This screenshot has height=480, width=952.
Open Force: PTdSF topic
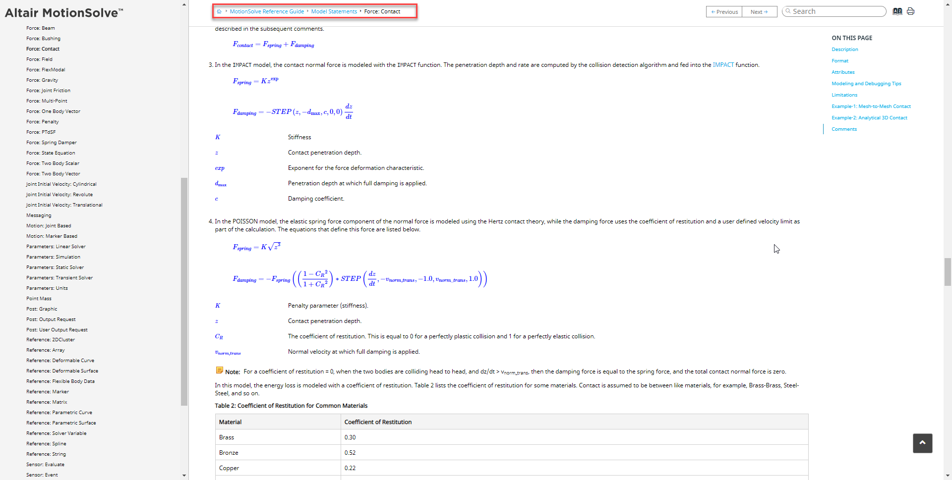pos(41,132)
